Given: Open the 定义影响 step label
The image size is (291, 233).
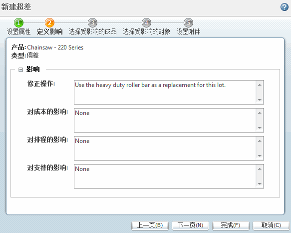Looking at the screenshot, I should point(49,31).
